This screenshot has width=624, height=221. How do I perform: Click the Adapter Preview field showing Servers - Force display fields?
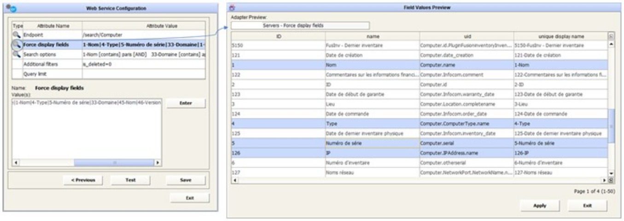[300, 25]
